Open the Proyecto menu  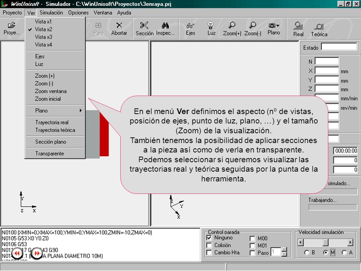pos(12,13)
